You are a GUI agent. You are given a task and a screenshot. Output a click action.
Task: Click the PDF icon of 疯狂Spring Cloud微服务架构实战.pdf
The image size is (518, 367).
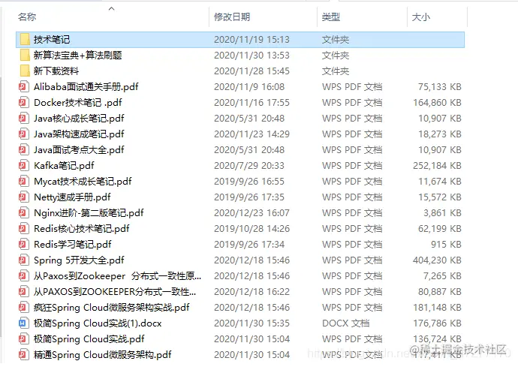[x=23, y=308]
